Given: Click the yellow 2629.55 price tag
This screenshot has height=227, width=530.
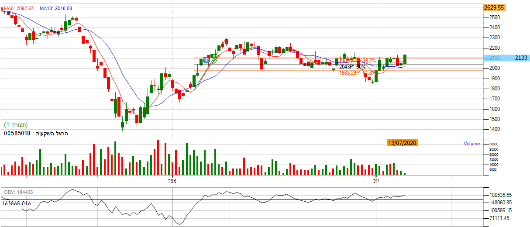Looking at the screenshot, I should [494, 7].
